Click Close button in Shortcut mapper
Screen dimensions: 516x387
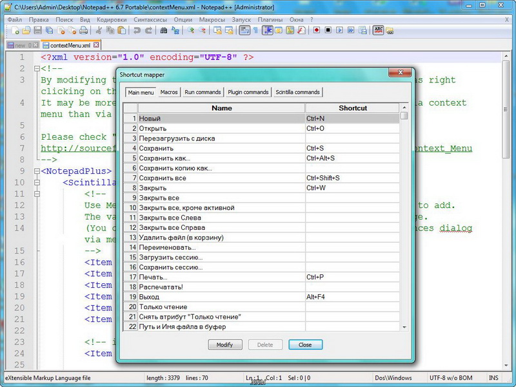point(305,345)
